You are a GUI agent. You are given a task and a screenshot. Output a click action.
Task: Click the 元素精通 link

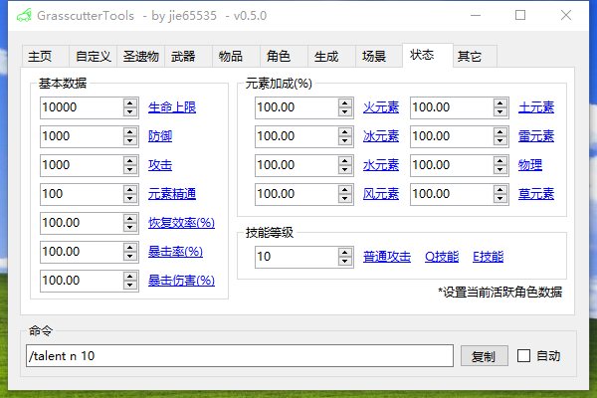(x=172, y=194)
